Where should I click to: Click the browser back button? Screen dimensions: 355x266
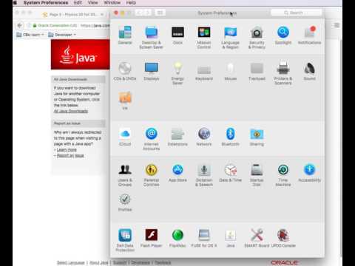[20, 25]
